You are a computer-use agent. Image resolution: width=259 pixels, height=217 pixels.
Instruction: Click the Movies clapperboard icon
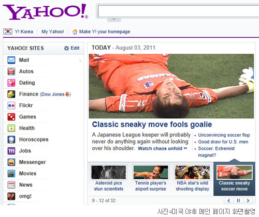pos(11,174)
